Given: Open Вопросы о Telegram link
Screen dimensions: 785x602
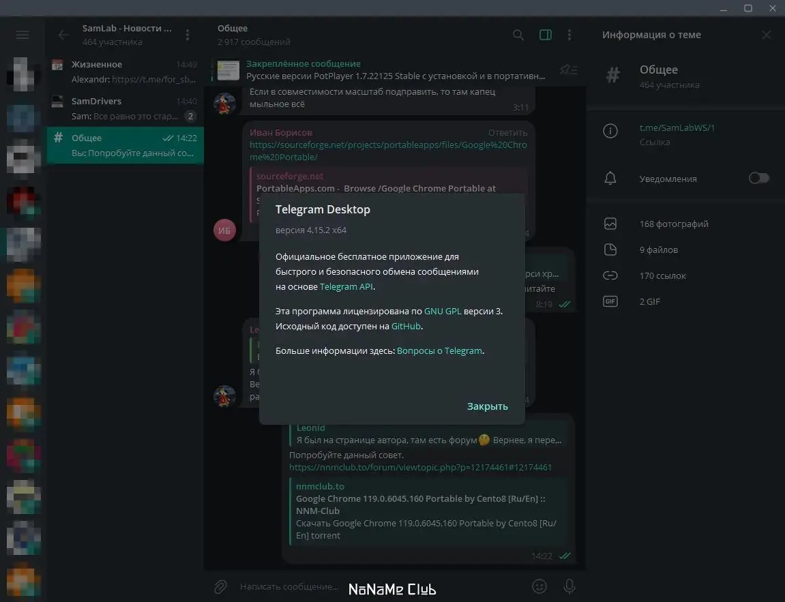Looking at the screenshot, I should pos(439,351).
